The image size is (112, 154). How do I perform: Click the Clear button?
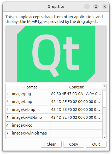point(51,144)
